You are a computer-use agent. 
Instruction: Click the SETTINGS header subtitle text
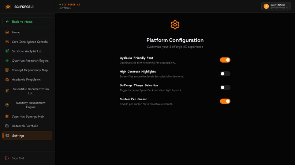click(65, 8)
